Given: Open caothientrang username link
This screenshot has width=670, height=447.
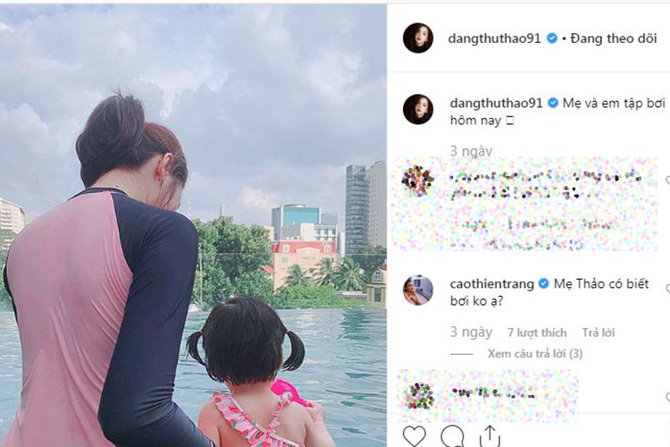Looking at the screenshot, I should point(492,284).
